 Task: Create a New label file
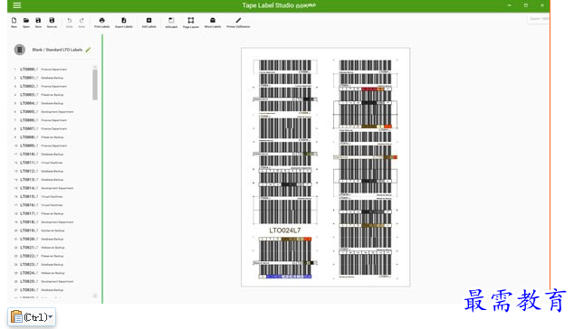[x=14, y=22]
